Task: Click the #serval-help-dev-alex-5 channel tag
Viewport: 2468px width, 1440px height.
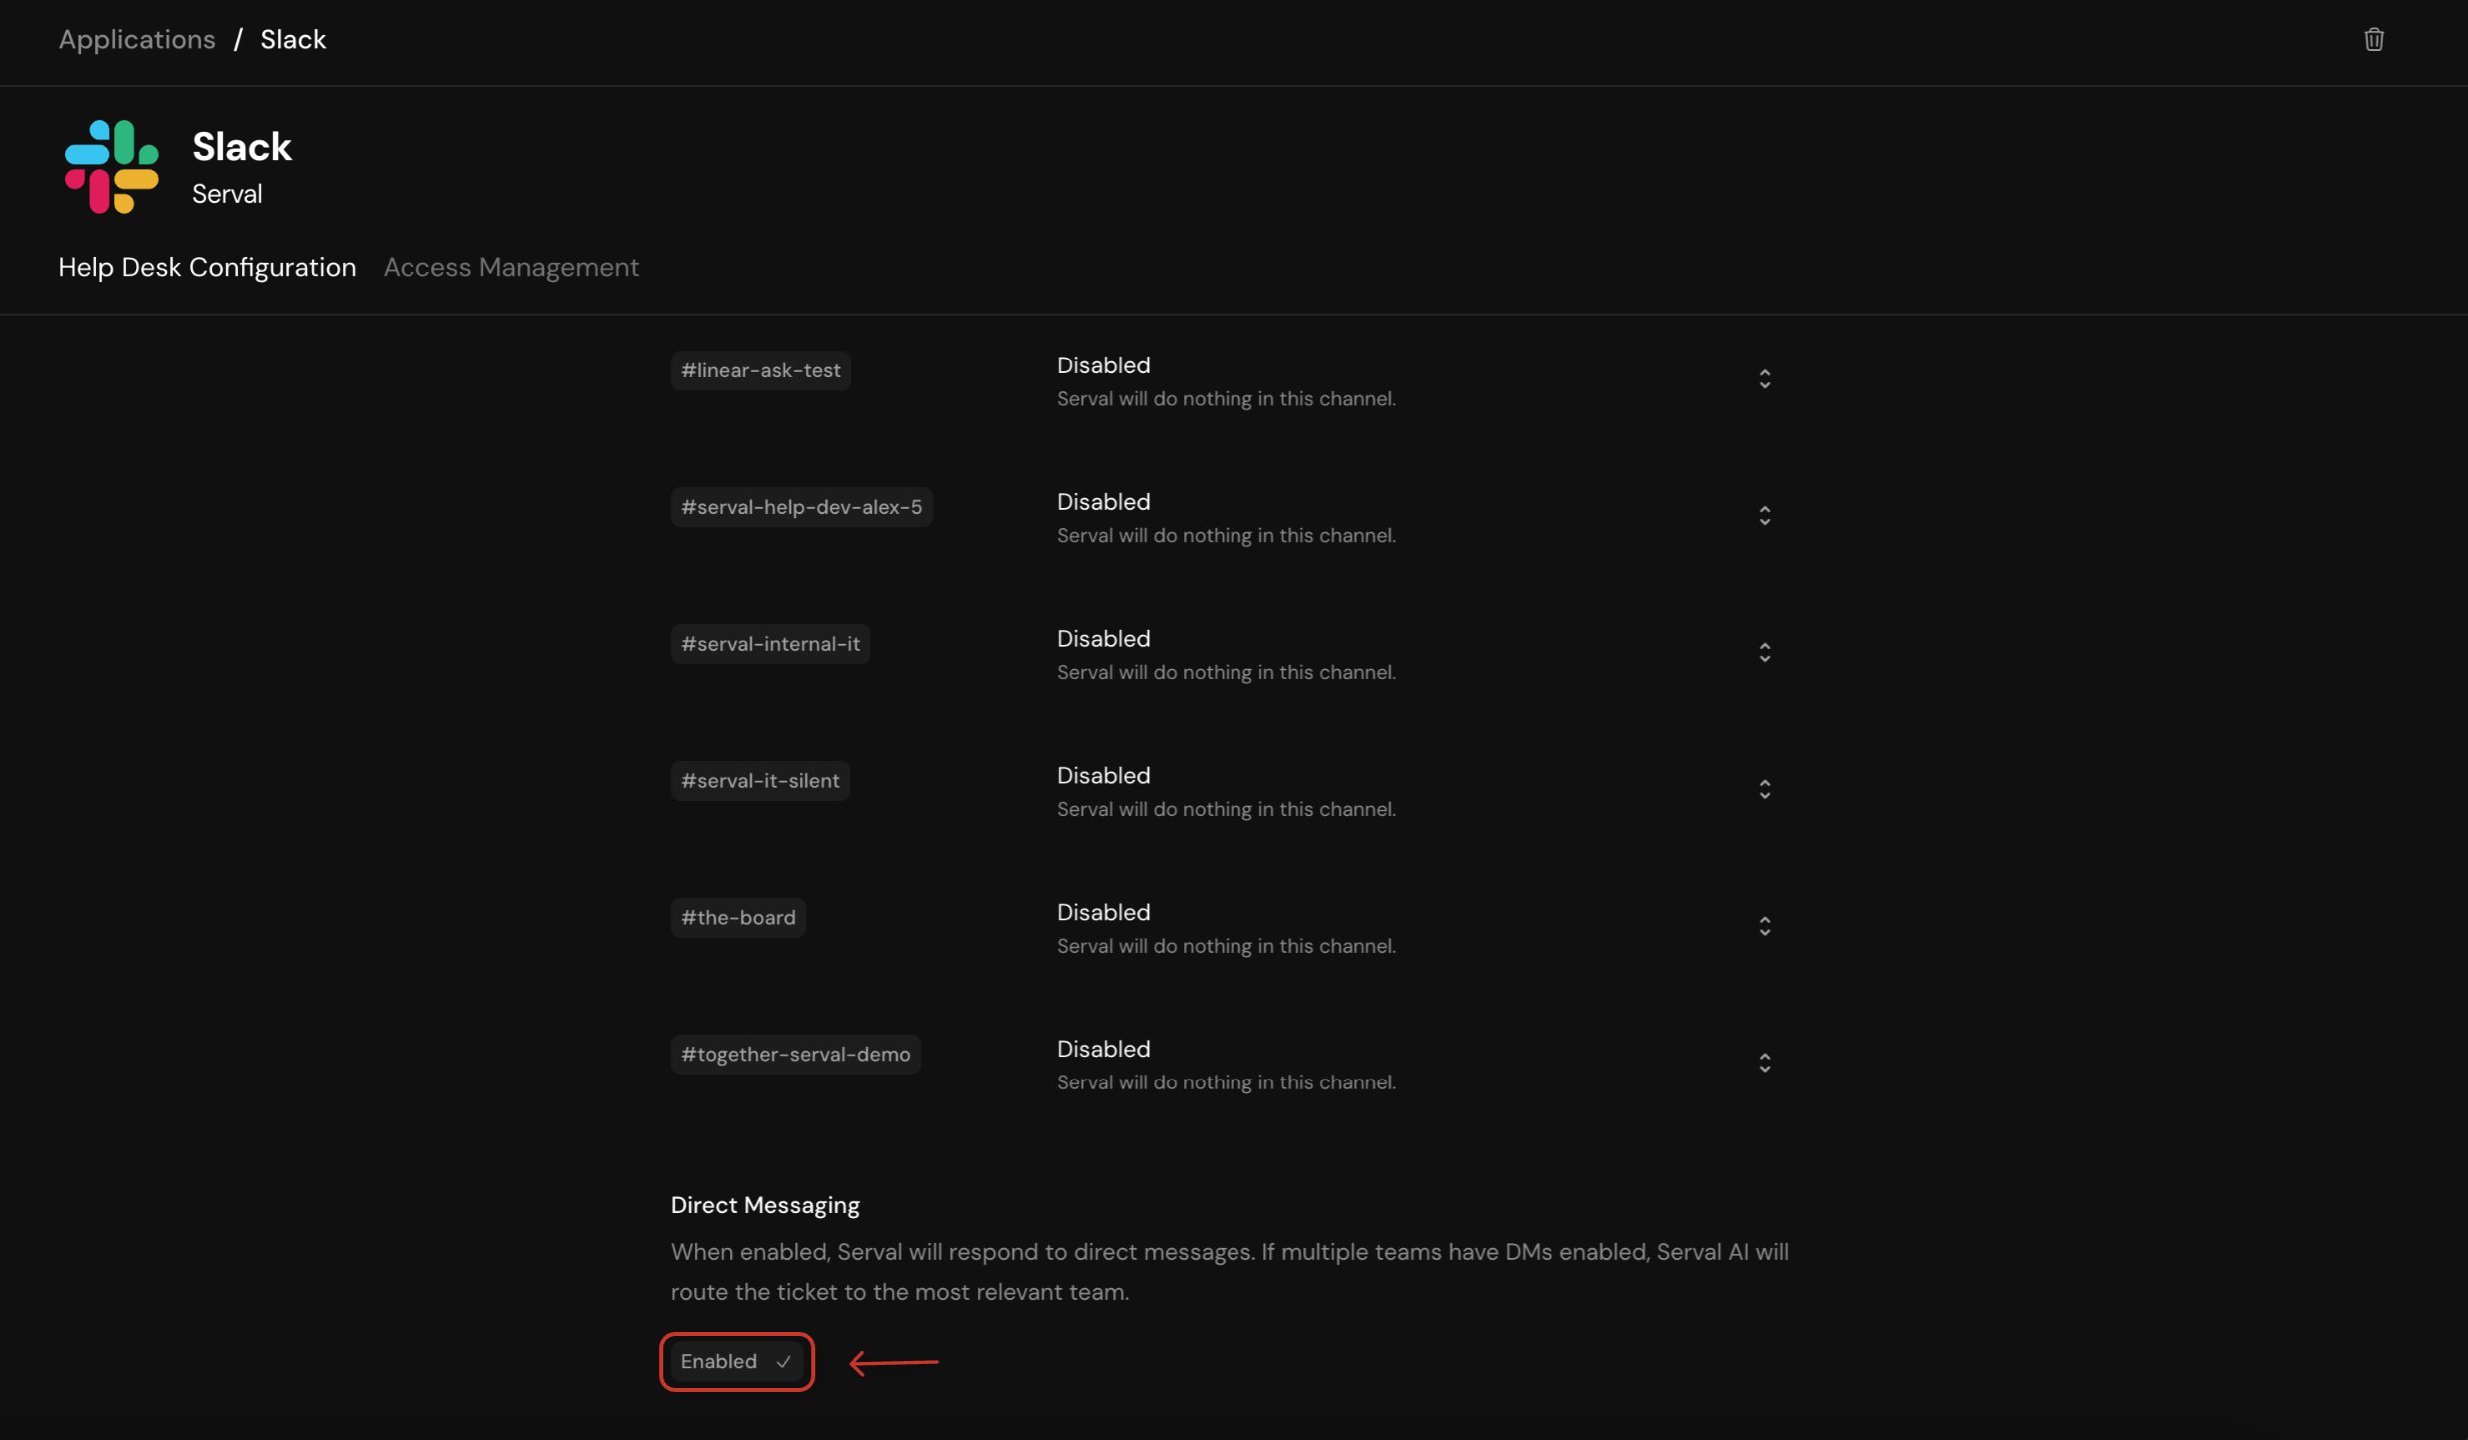Action: coord(802,507)
